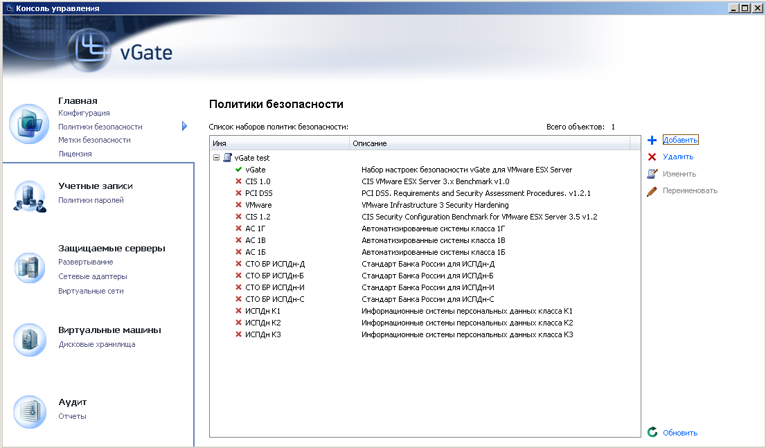
Task: Click the blue arrow next to Политики безопасности
Action: click(x=185, y=126)
